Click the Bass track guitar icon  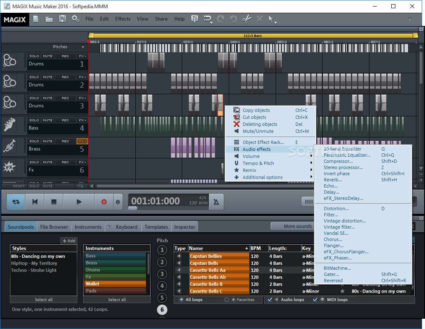(9, 125)
